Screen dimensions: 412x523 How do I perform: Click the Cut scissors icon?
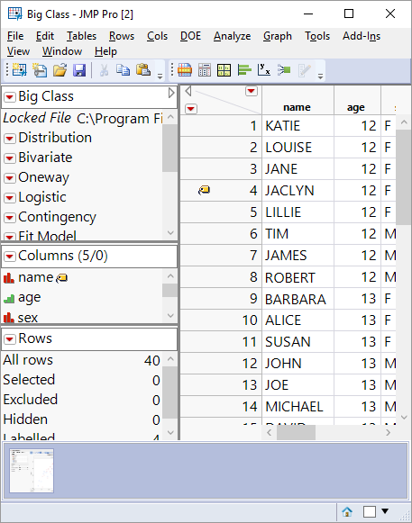(x=104, y=70)
